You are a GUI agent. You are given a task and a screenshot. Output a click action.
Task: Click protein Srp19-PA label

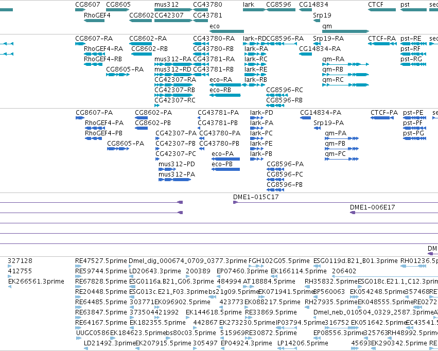(x=328, y=123)
